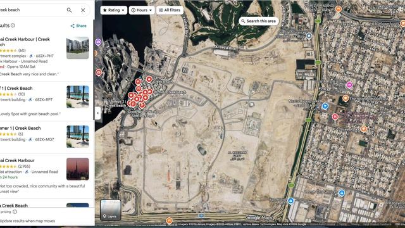Click the orange cafe pin above blue cart
405x228 pixels.
tap(346, 99)
